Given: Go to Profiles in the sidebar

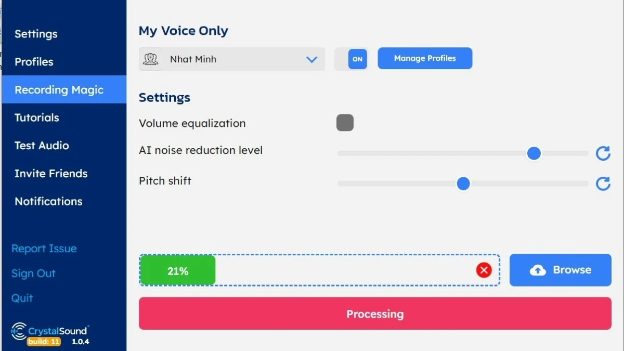Looking at the screenshot, I should tap(34, 61).
